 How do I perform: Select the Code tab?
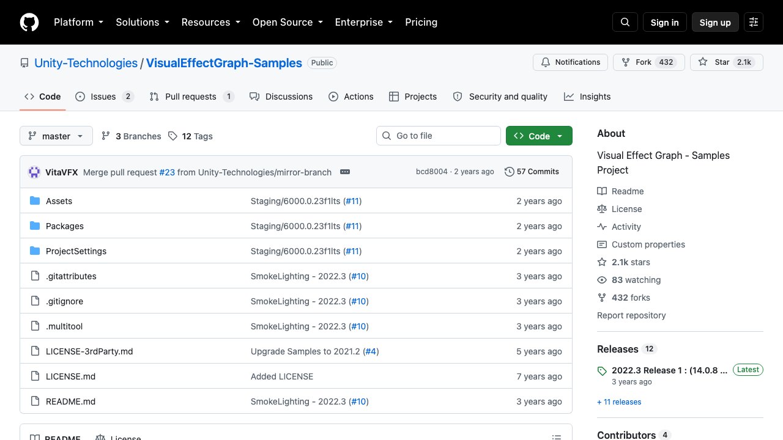[x=43, y=97]
